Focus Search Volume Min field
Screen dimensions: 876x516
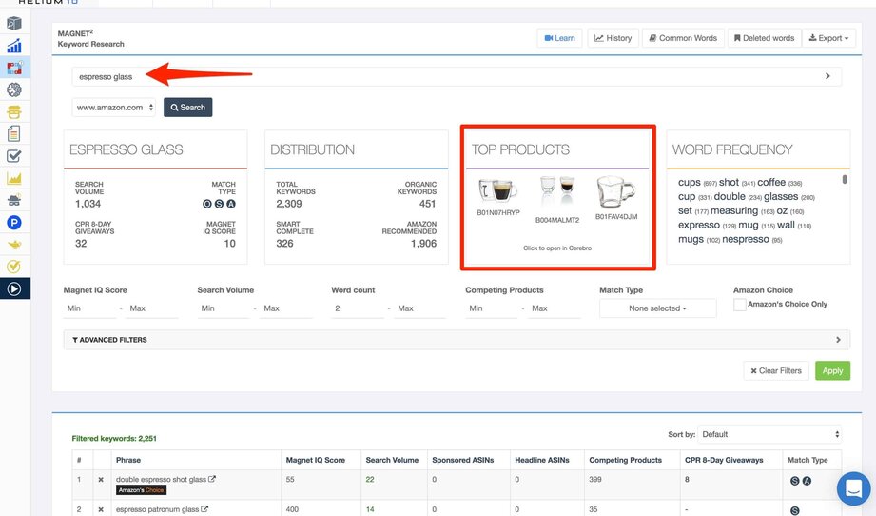(x=224, y=308)
